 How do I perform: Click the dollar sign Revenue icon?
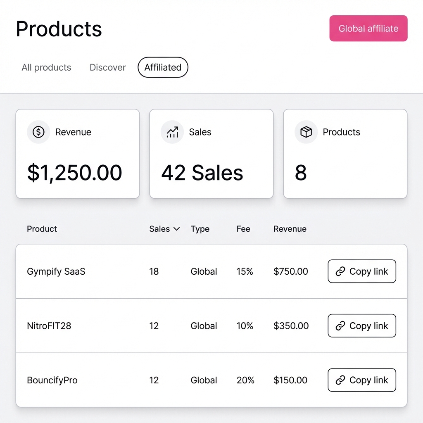38,132
